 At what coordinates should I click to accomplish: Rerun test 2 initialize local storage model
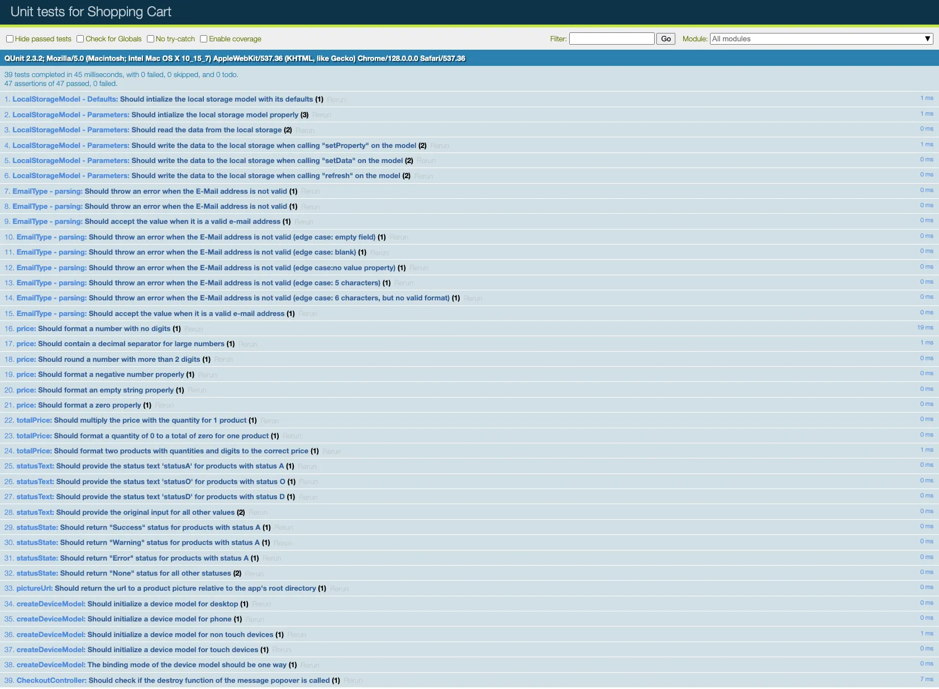coord(321,115)
